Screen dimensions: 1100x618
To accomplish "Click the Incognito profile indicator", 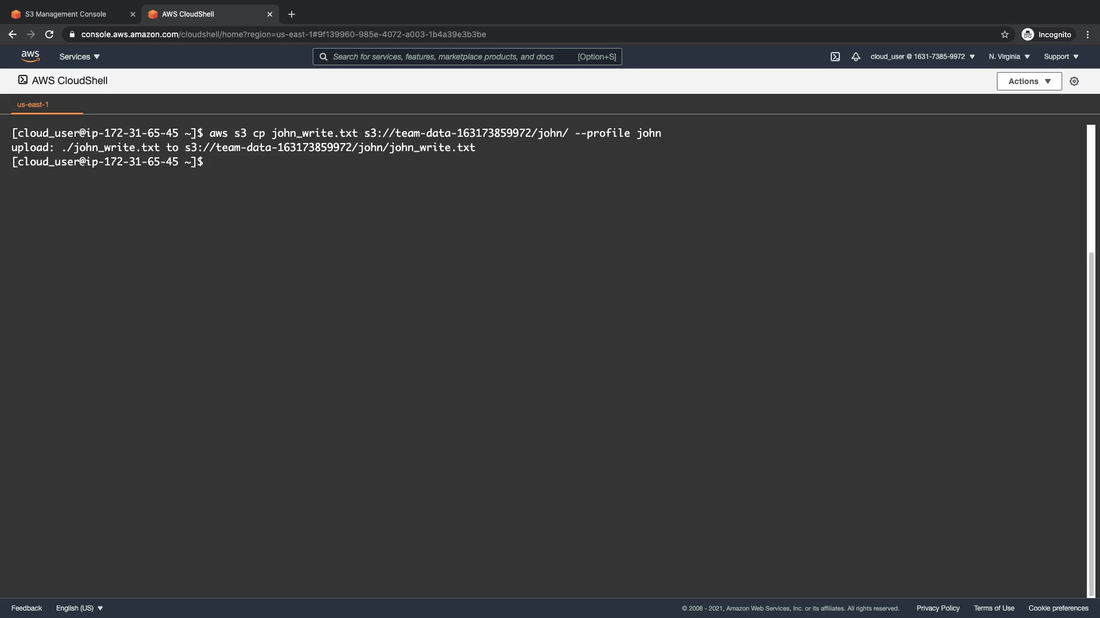I will coord(1046,34).
